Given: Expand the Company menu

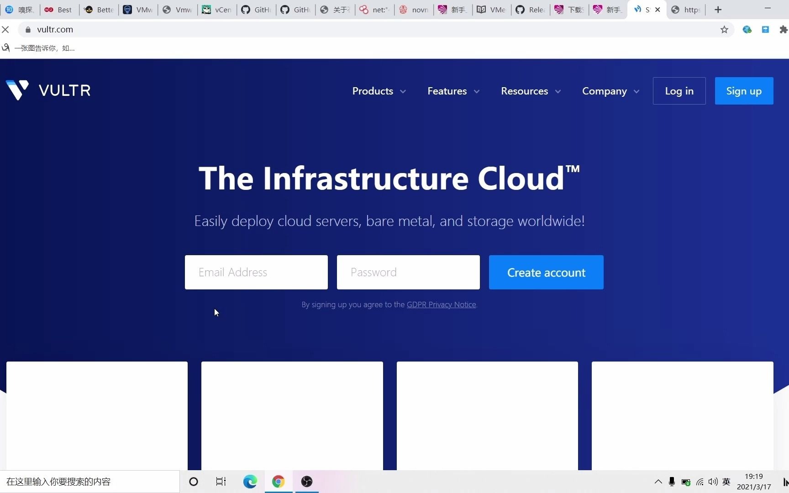Looking at the screenshot, I should 610,91.
